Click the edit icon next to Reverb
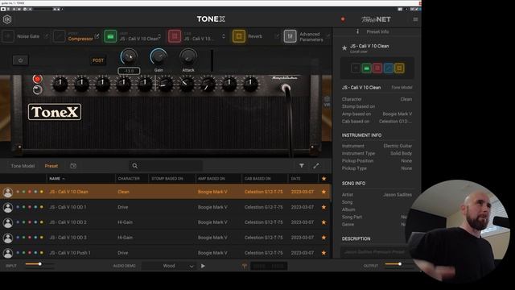Screen dimensions: 515x290 point(277,36)
